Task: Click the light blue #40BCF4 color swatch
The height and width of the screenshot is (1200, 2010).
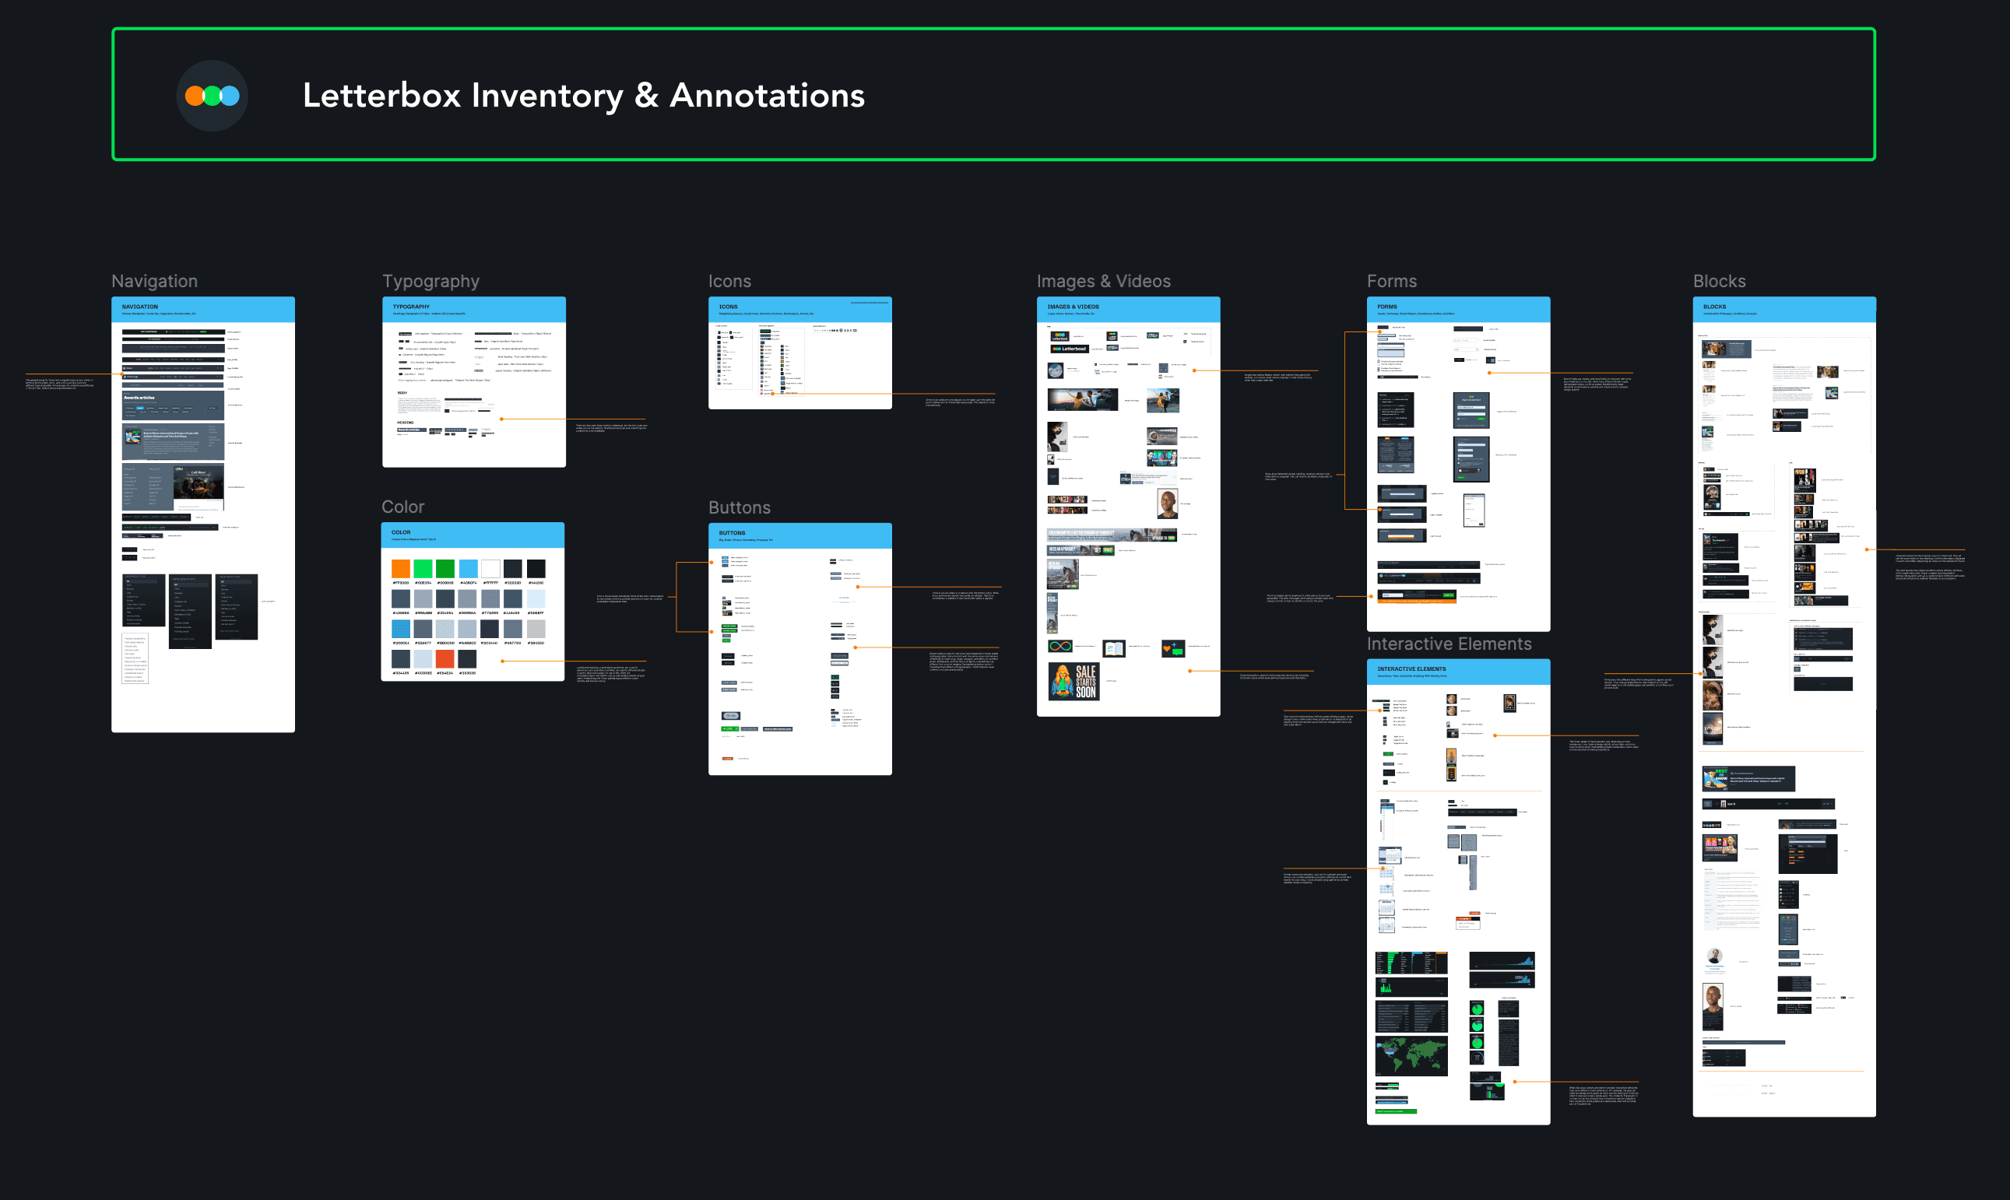Action: [469, 568]
